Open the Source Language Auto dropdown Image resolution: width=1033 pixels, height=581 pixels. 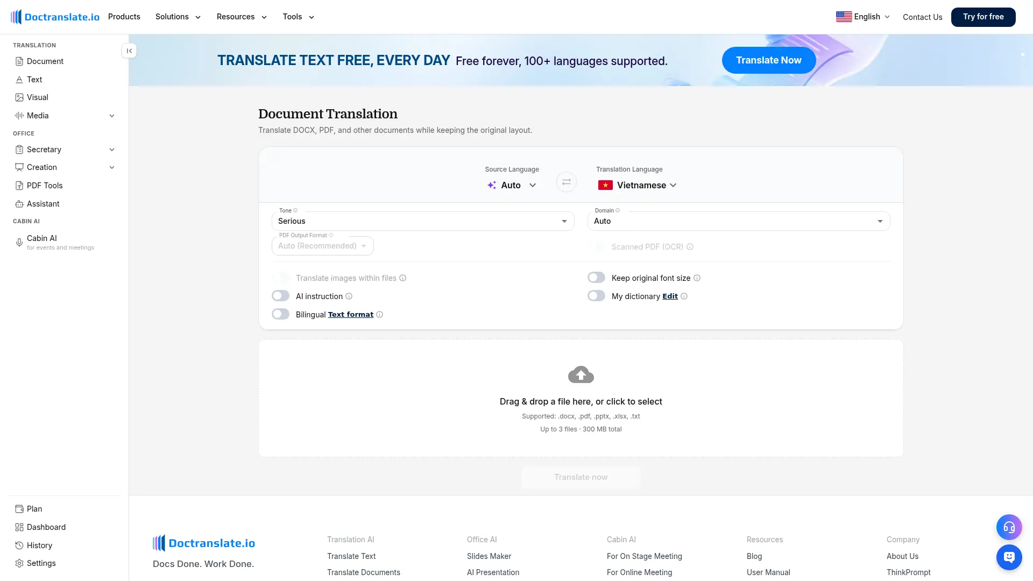pyautogui.click(x=512, y=185)
